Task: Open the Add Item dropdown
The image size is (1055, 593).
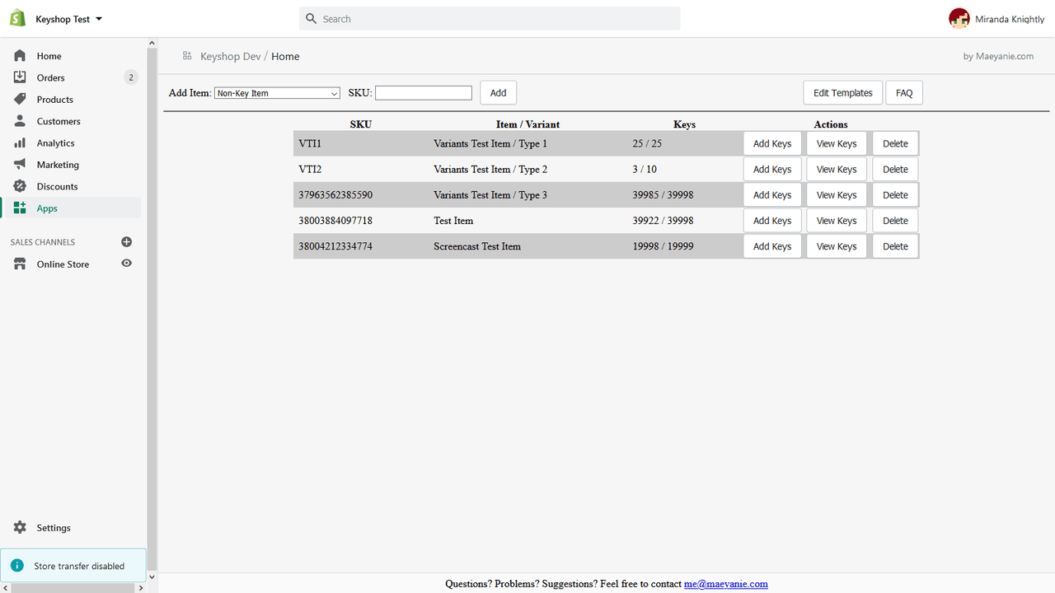Action: click(277, 93)
